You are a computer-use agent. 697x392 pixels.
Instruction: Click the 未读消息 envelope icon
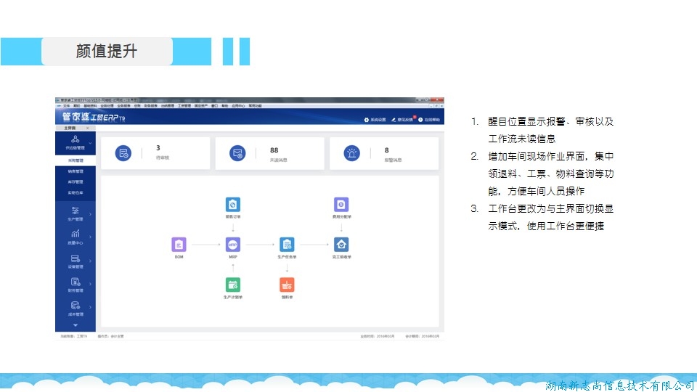(237, 153)
